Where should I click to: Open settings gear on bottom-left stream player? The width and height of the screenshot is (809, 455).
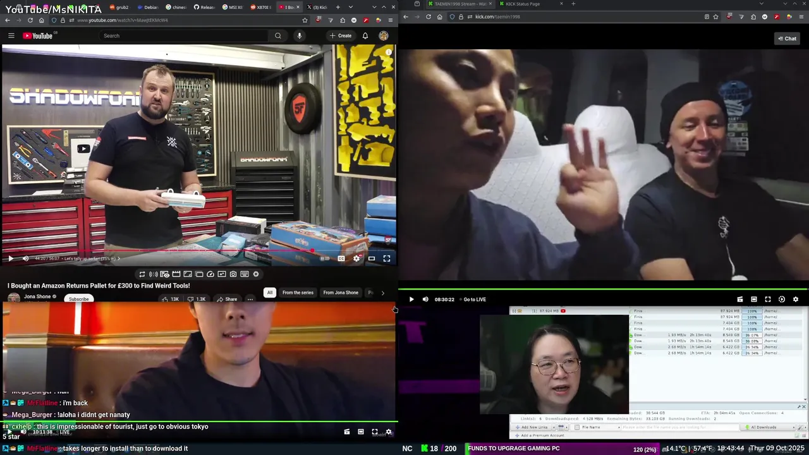(389, 432)
